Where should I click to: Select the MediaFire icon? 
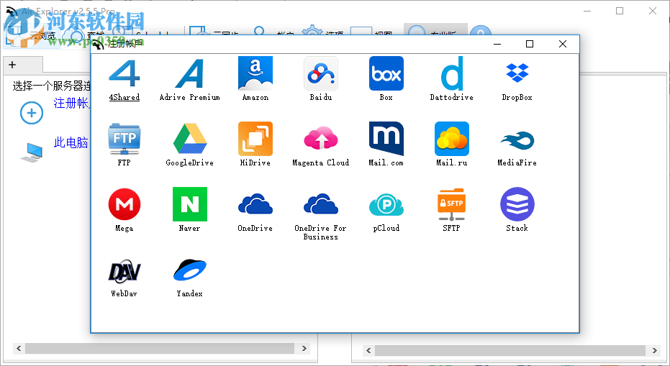pyautogui.click(x=517, y=140)
